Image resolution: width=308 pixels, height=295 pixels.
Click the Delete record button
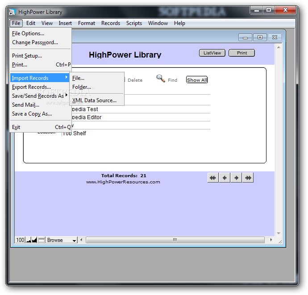pos(135,80)
